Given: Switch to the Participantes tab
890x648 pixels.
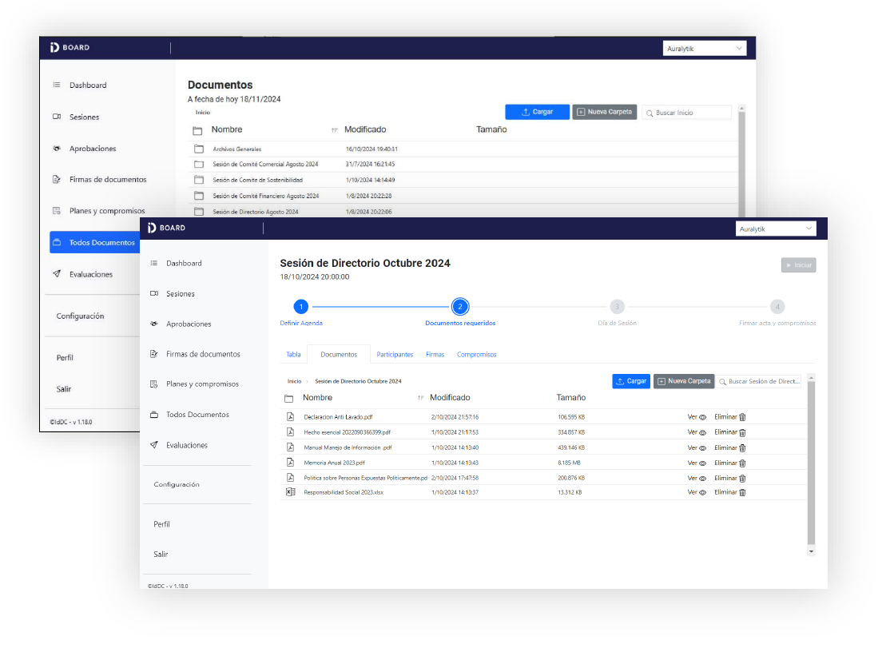Looking at the screenshot, I should (x=395, y=354).
